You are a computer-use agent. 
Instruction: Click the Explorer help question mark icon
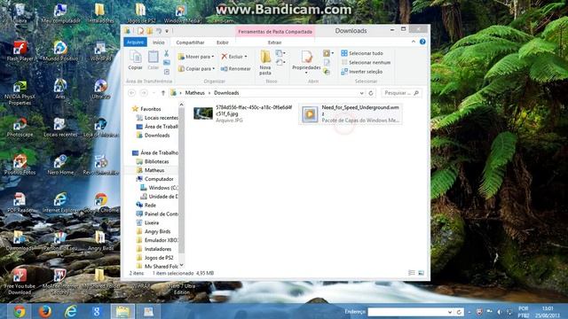(422, 42)
